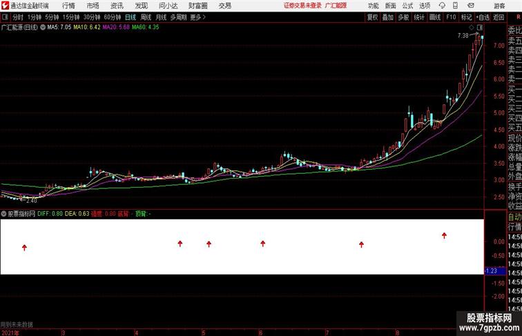The image size is (522, 336).
Task: Switch to the 30分钟 period tab
Action: click(92, 17)
